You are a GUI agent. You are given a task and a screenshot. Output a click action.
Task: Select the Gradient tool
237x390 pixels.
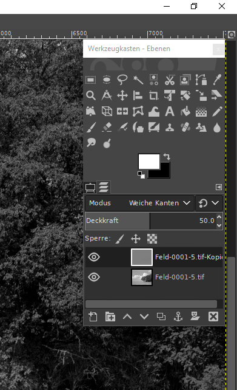pos(201,111)
